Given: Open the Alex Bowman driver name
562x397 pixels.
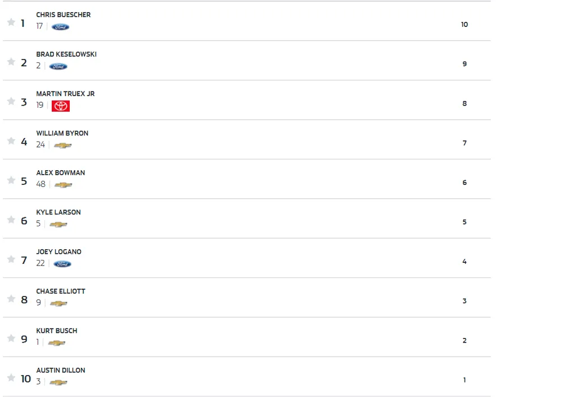Looking at the screenshot, I should click(61, 172).
